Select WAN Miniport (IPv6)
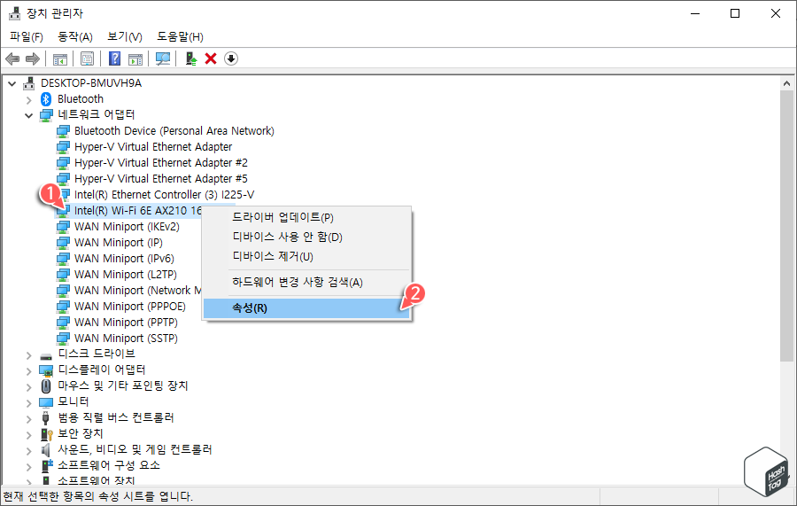Image resolution: width=797 pixels, height=506 pixels. point(123,259)
